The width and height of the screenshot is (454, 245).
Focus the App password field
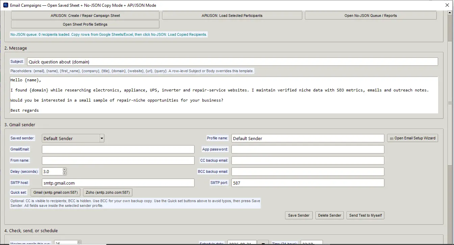click(x=308, y=149)
